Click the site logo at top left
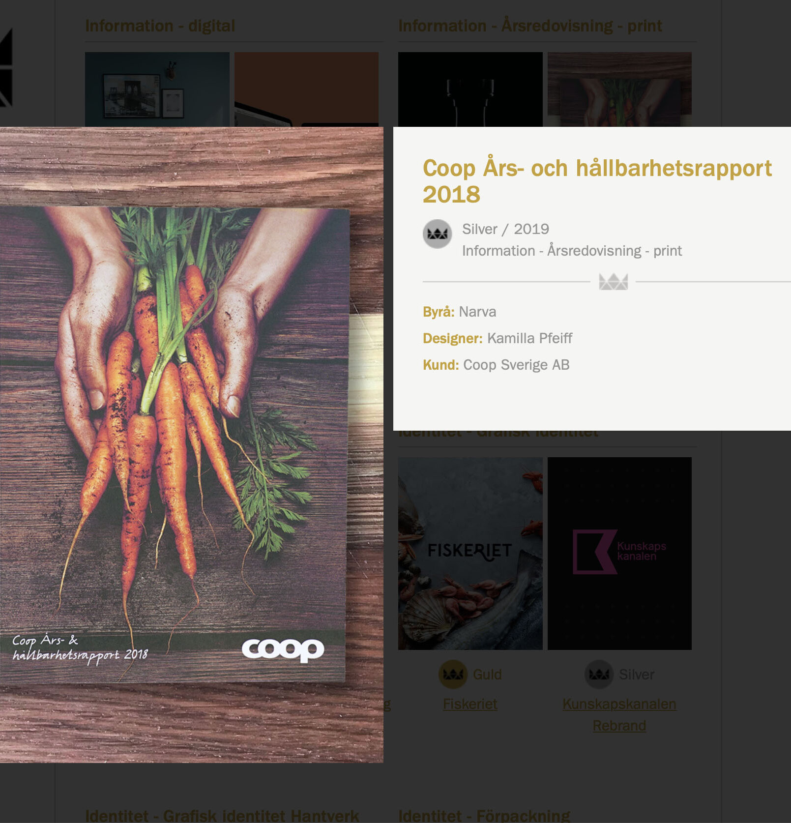The height and width of the screenshot is (823, 791). pyautogui.click(x=6, y=67)
